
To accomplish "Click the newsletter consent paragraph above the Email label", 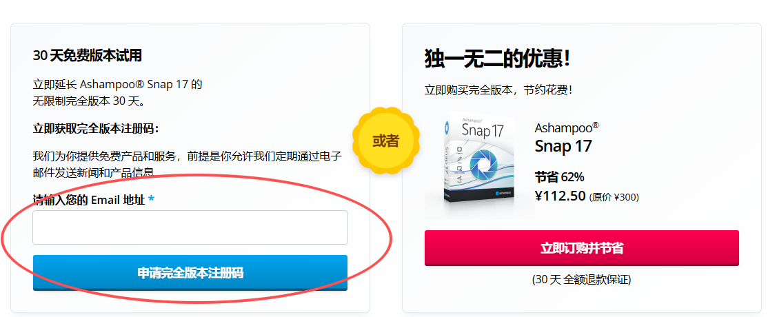I will (x=187, y=163).
